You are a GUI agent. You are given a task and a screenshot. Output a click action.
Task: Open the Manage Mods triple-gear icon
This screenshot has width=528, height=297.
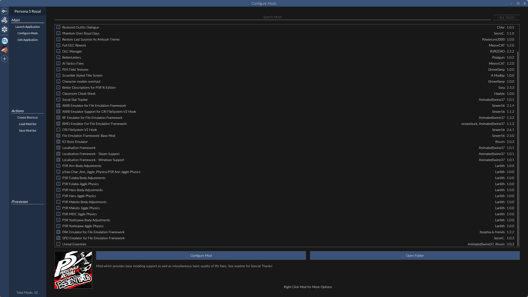click(x=4, y=20)
